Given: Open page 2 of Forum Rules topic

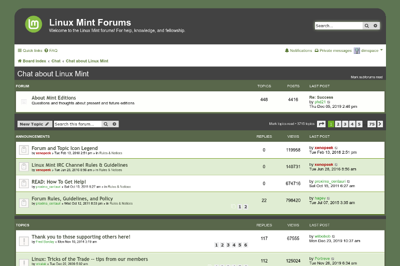Looking at the screenshot, I should coord(245,207).
